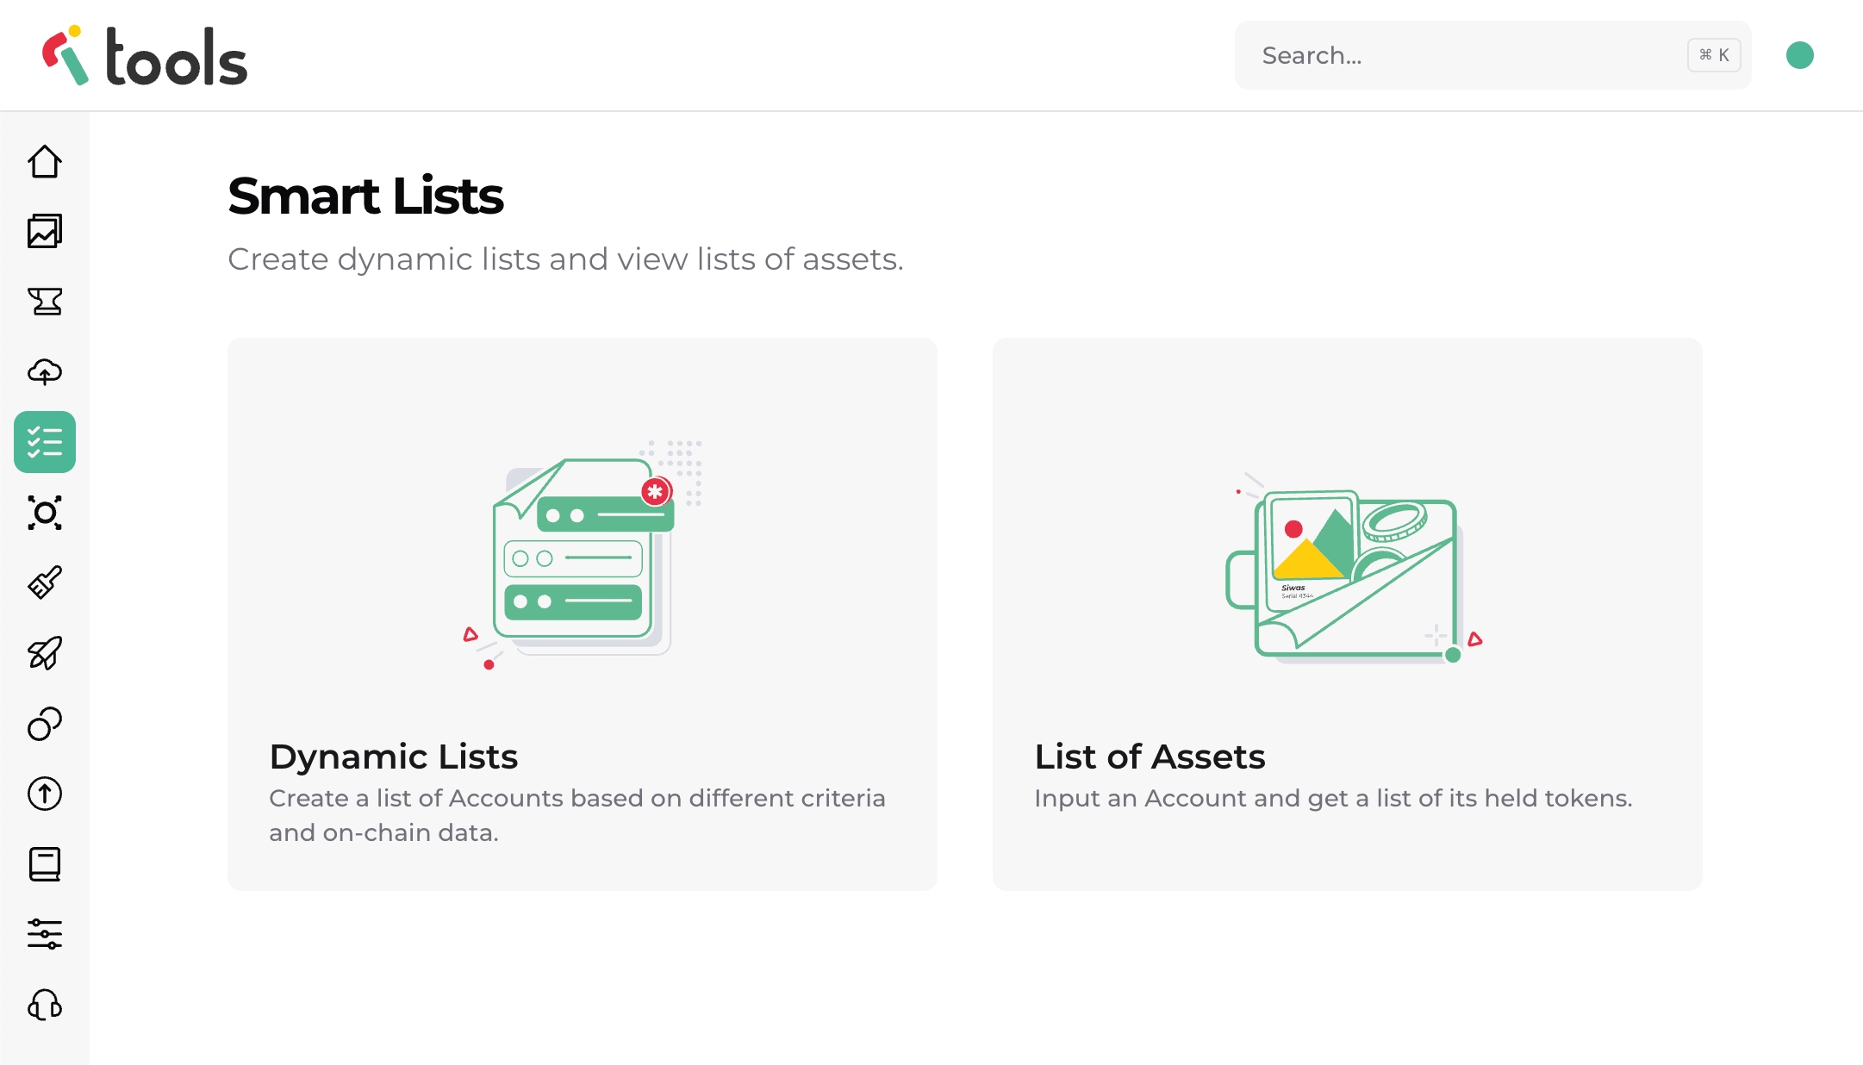1863x1065 pixels.
Task: Open the rocket launch sidebar icon
Action: tap(45, 653)
